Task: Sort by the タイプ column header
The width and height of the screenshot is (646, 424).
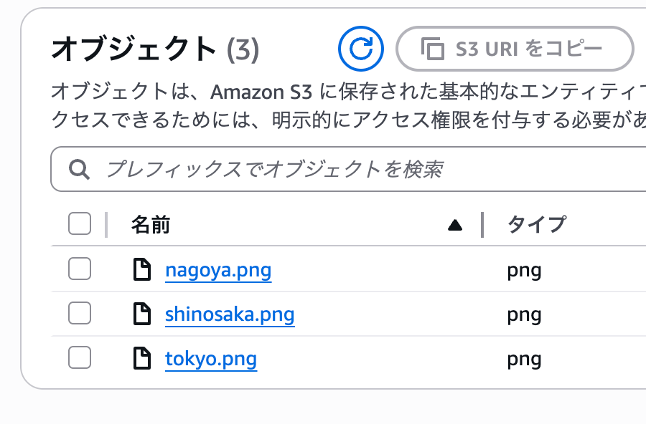Action: pyautogui.click(x=537, y=225)
